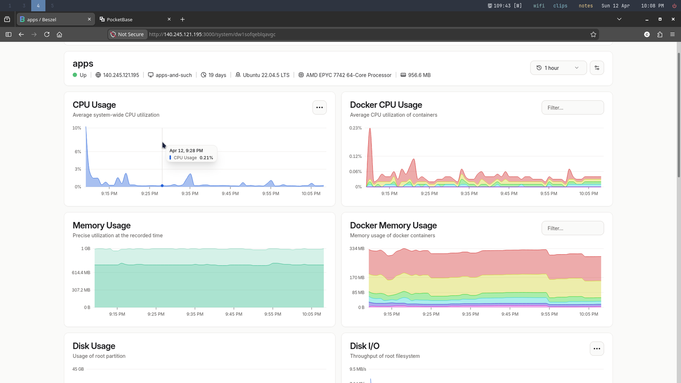
Task: Click the Up status indicator
Action: (x=80, y=75)
